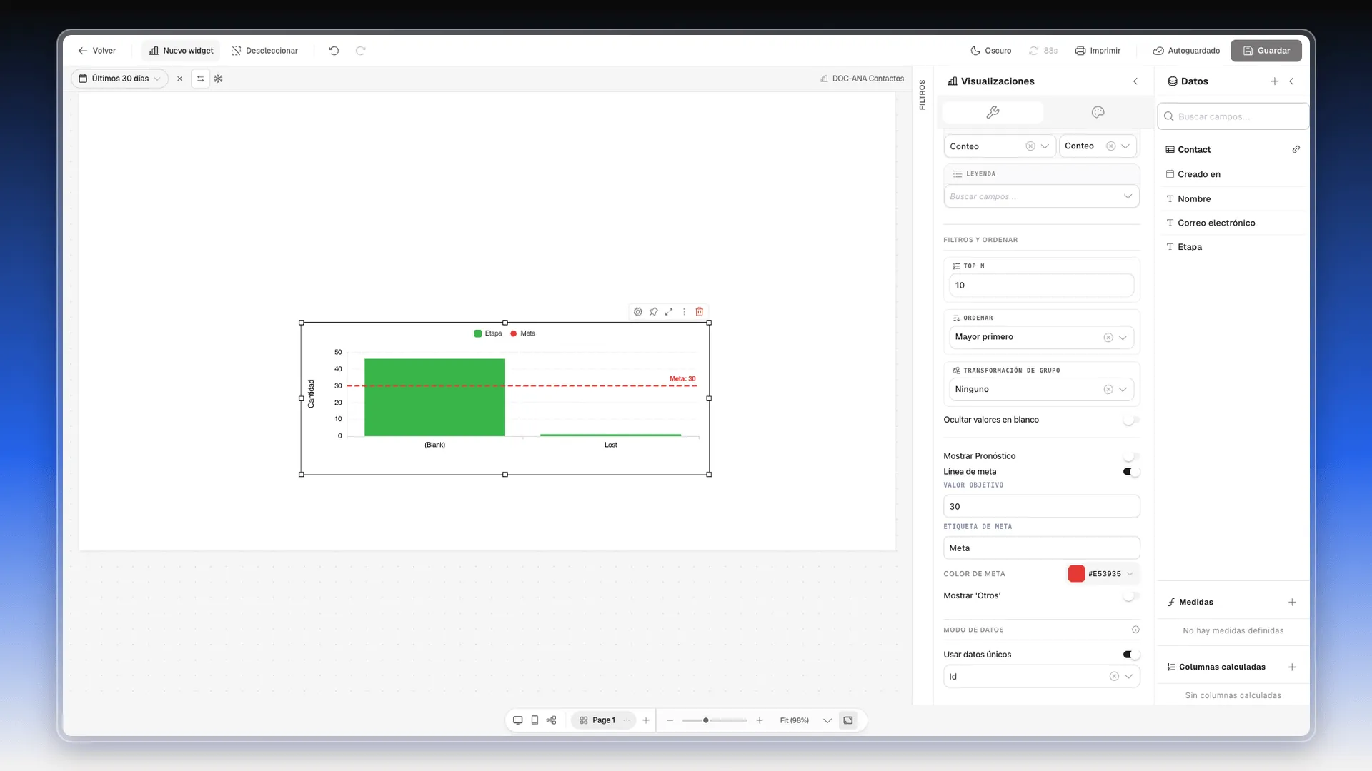The width and height of the screenshot is (1372, 771).
Task: Click the snowflake freeze icon in filter bar
Action: coord(219,79)
